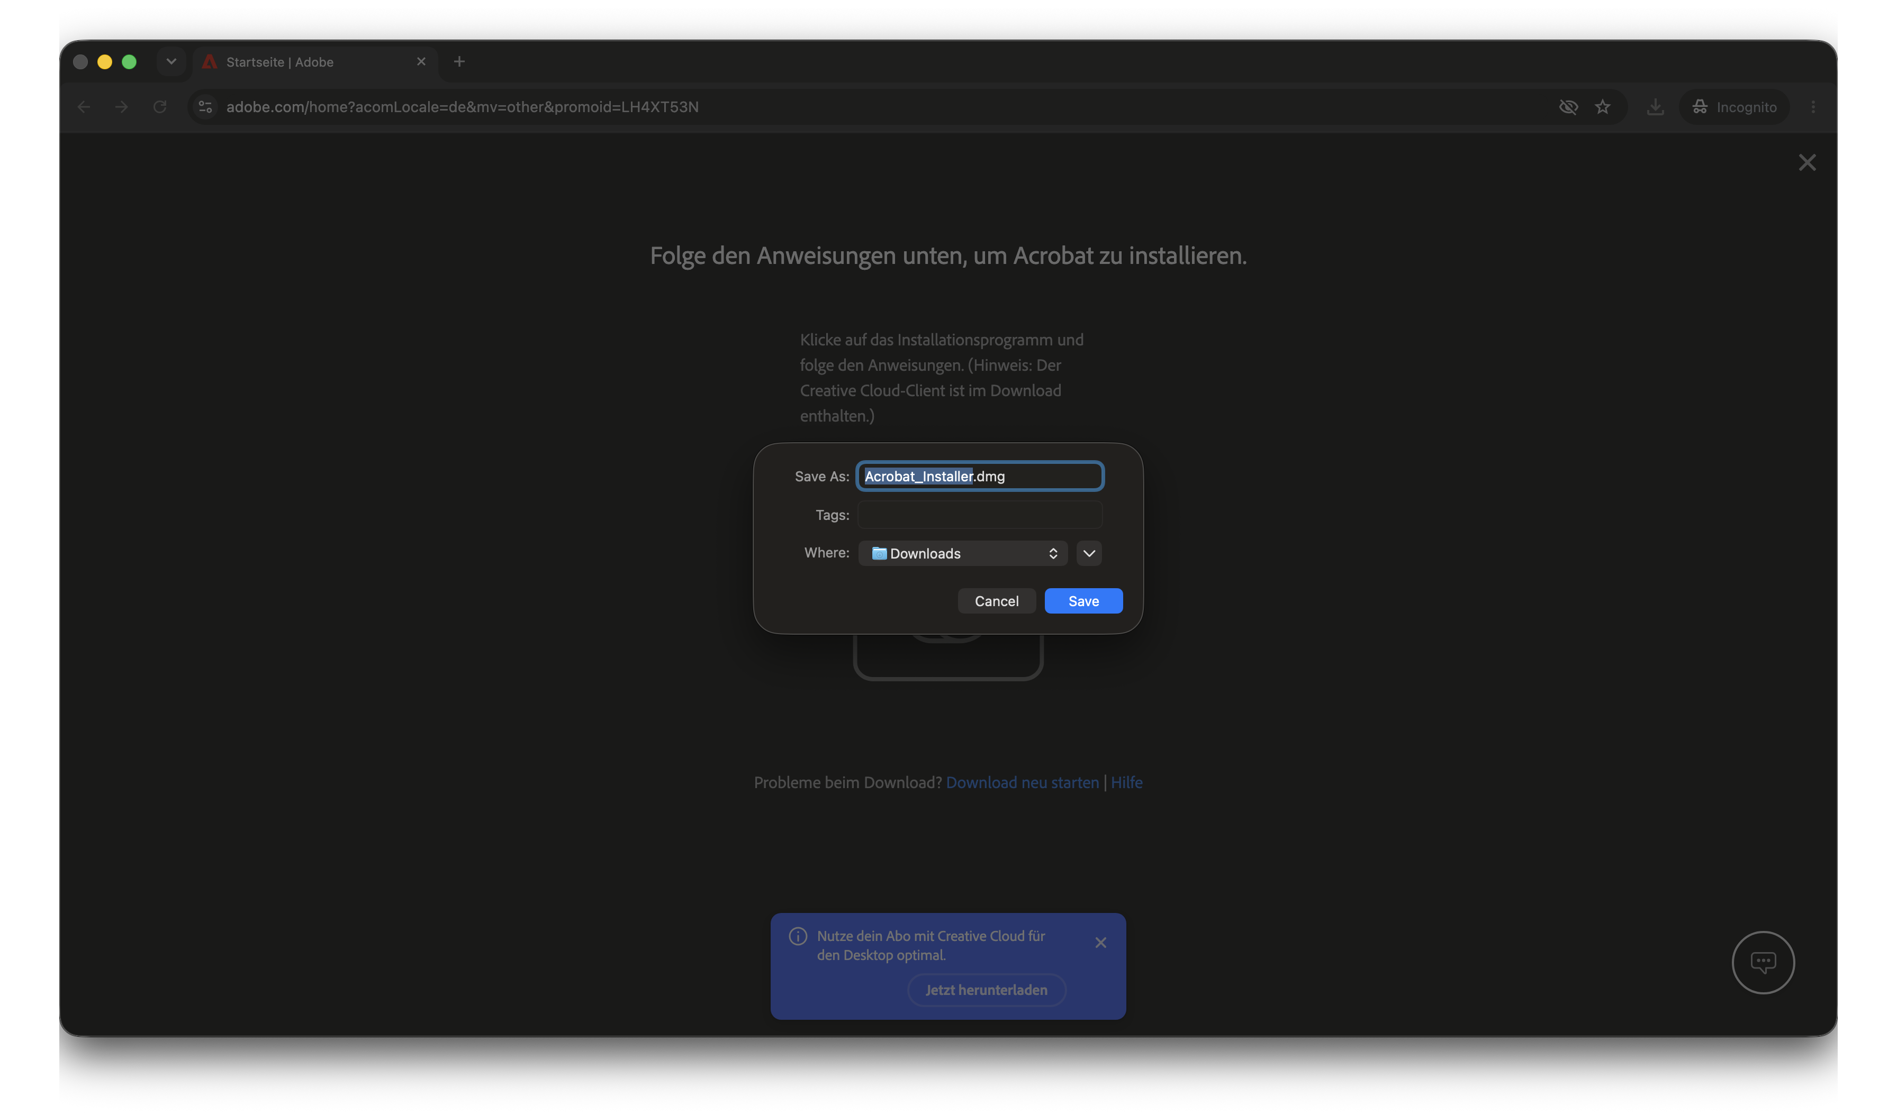Screen dimensions: 1897x1115
Task: Click the 'Klicke auf das Installationsprogramm' paragraph
Action: point(942,378)
